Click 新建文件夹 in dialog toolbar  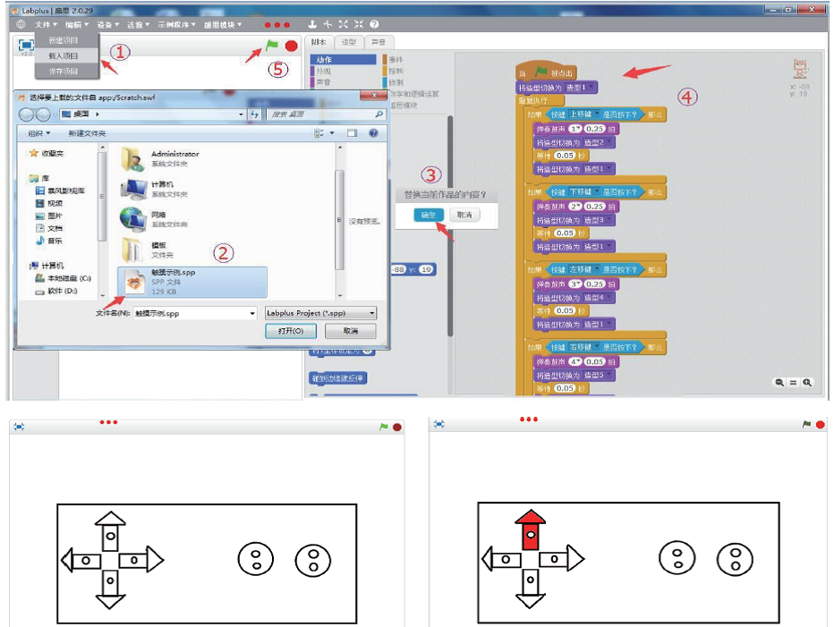click(87, 133)
